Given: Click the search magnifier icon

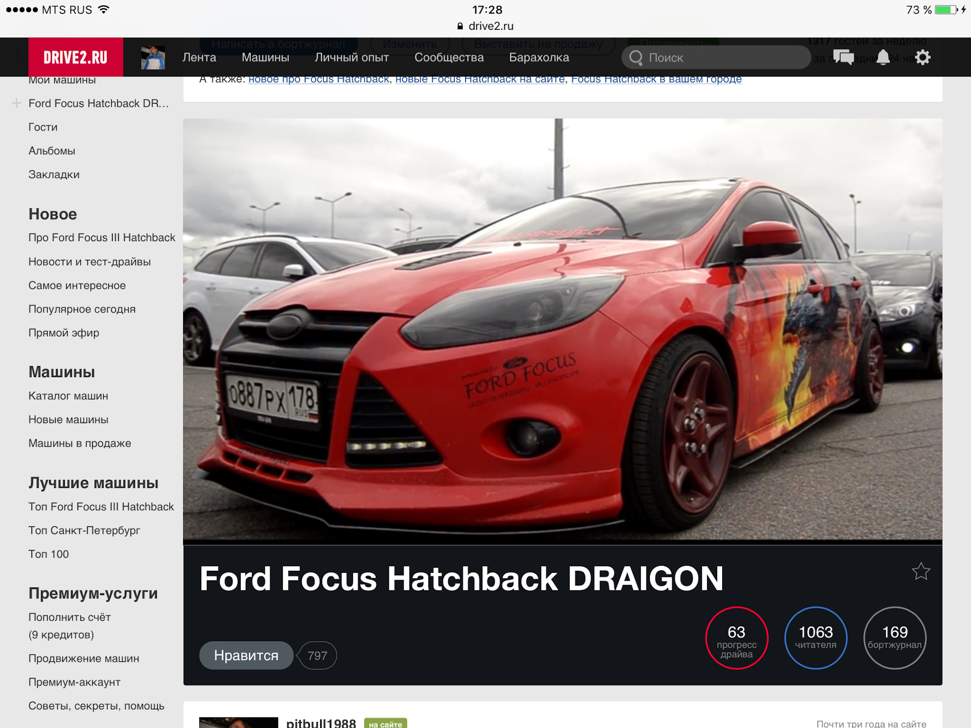Looking at the screenshot, I should pos(636,58).
